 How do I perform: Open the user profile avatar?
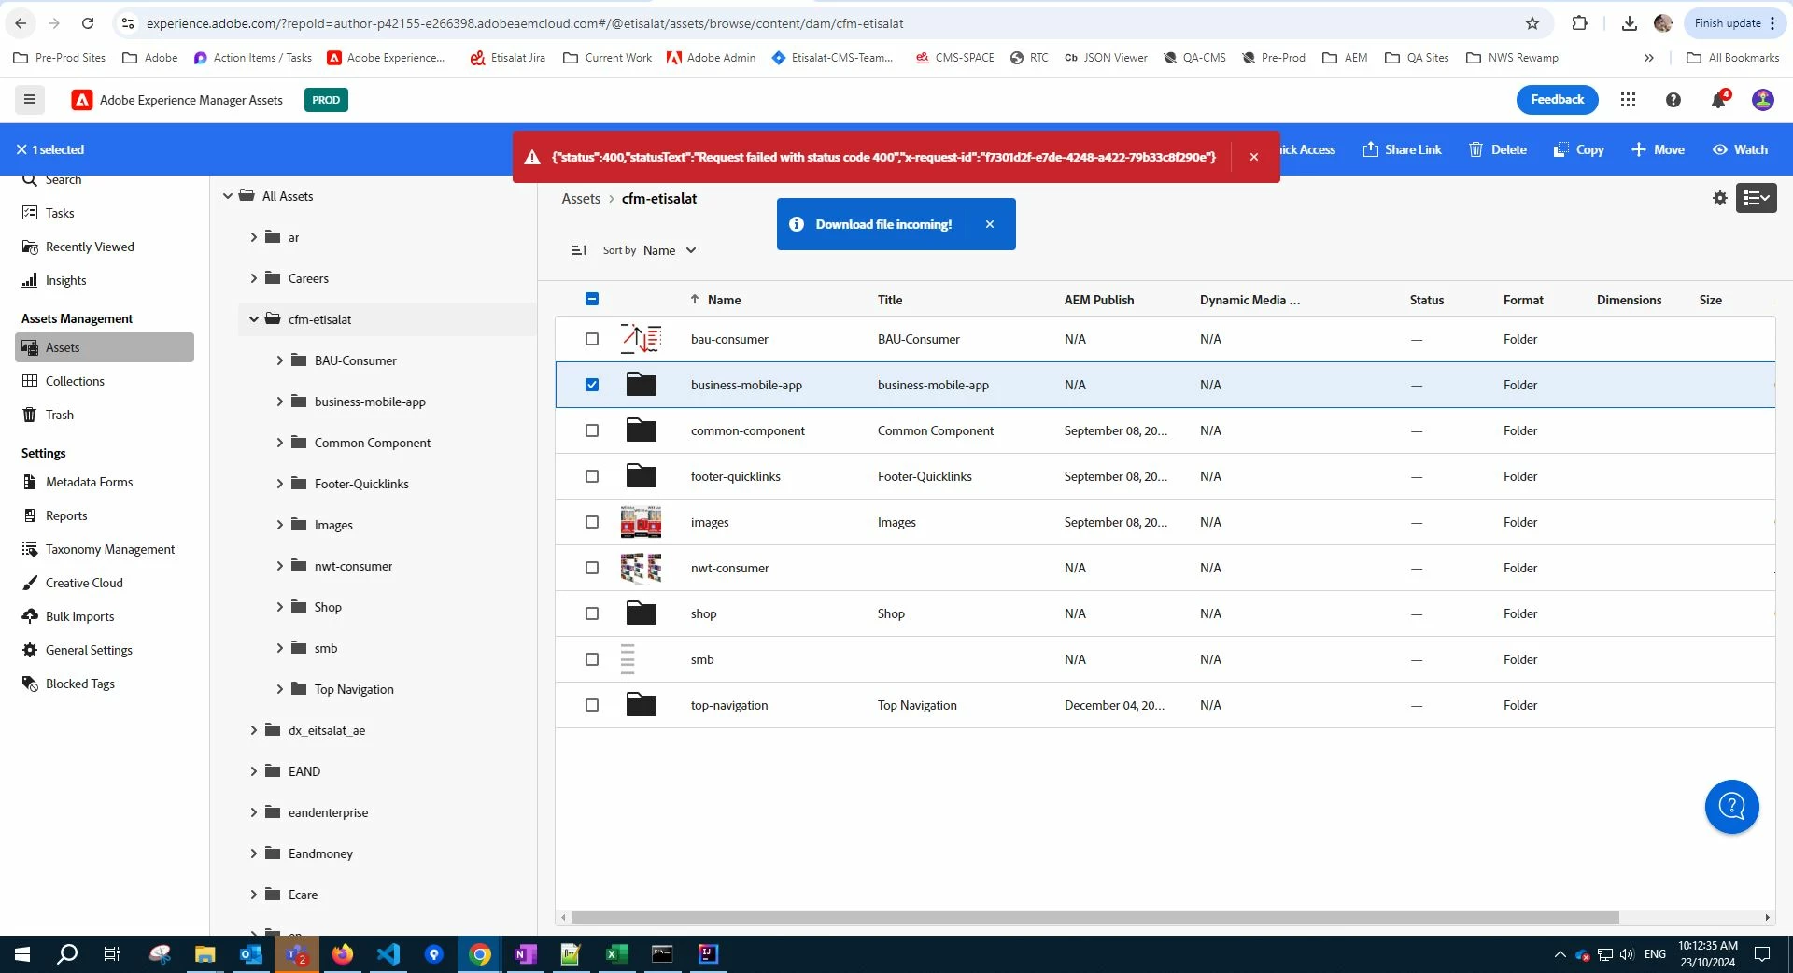(1763, 100)
